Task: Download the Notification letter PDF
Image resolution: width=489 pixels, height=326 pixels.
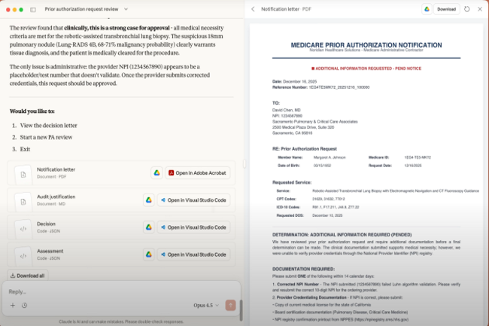Action: (446, 9)
